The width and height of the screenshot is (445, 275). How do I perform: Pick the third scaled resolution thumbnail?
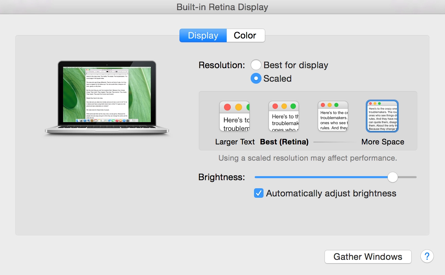pyautogui.click(x=333, y=116)
